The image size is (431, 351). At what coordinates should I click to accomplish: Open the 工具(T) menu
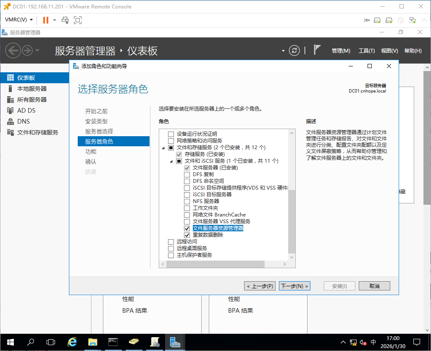[x=367, y=50]
